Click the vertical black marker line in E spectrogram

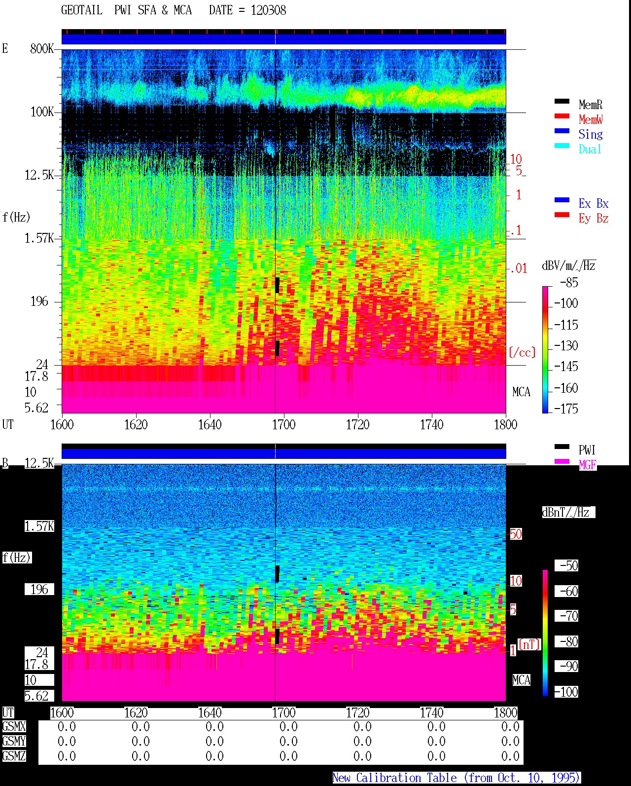click(x=275, y=231)
